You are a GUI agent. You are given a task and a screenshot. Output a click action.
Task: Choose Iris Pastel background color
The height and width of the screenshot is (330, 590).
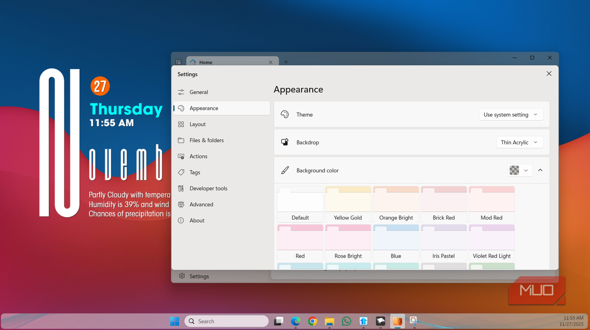coord(444,243)
